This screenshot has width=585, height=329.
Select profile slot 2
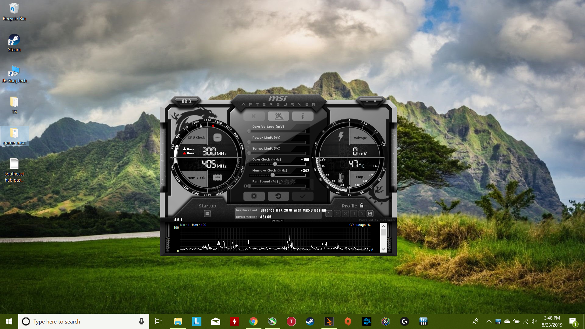337,214
